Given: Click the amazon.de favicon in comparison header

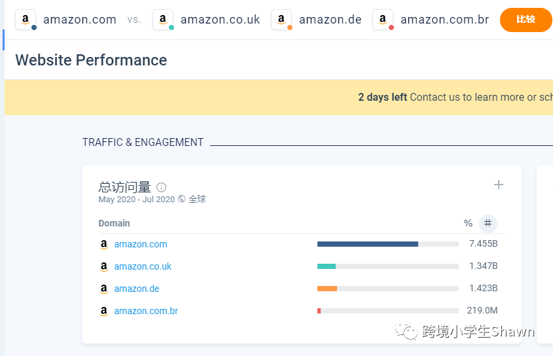Looking at the screenshot, I should tap(281, 20).
